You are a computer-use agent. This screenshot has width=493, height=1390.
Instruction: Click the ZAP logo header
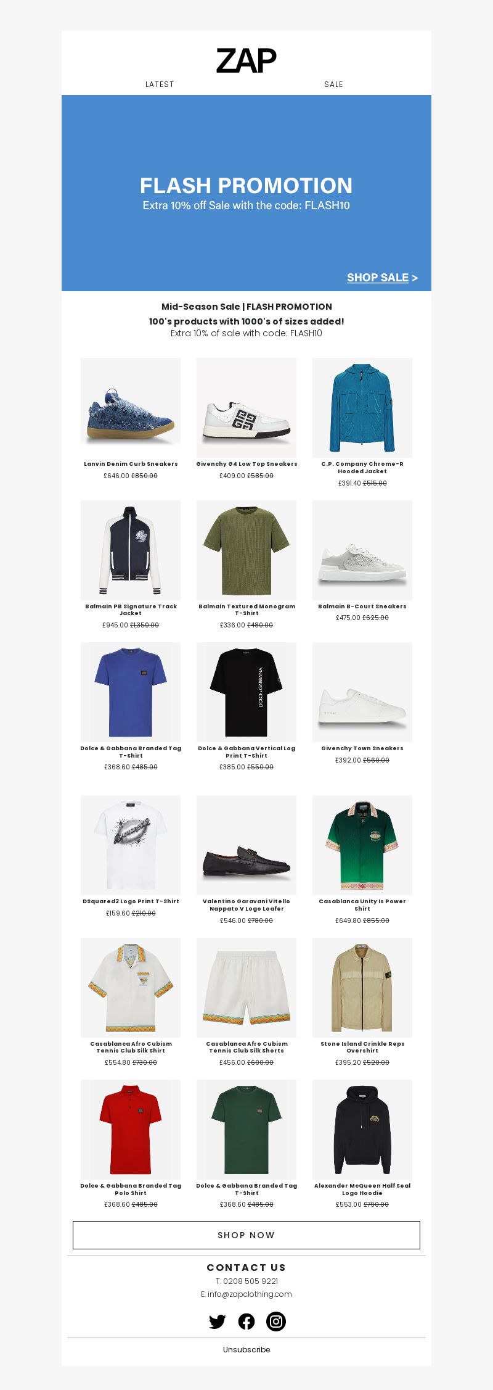click(x=246, y=60)
